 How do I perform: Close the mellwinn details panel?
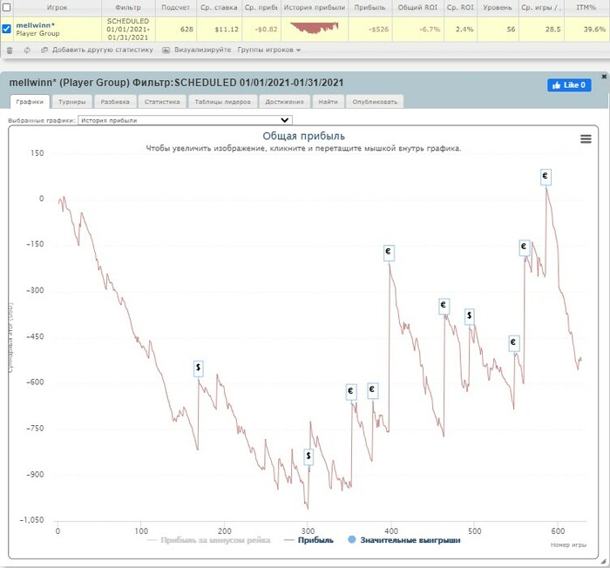[604, 77]
